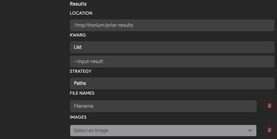
Task: Click the FILE NAMES label
Action: point(82,93)
